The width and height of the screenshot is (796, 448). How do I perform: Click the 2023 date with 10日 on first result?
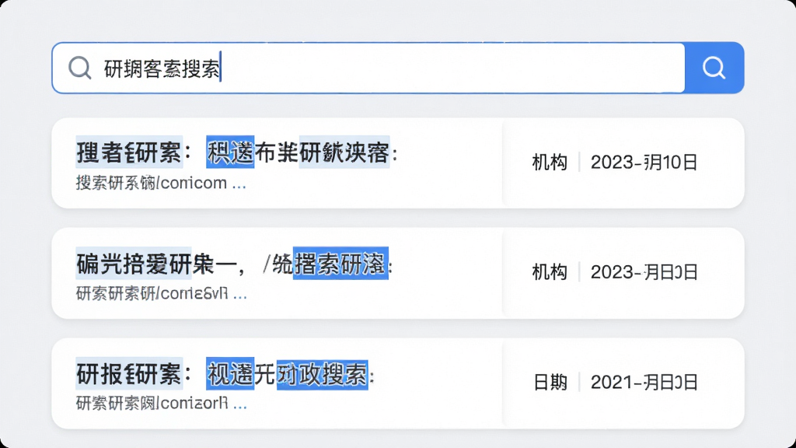point(644,163)
